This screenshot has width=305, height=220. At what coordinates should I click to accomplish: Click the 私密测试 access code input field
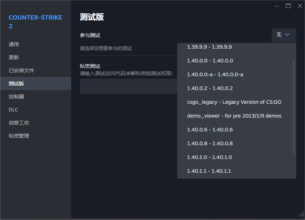point(128,87)
